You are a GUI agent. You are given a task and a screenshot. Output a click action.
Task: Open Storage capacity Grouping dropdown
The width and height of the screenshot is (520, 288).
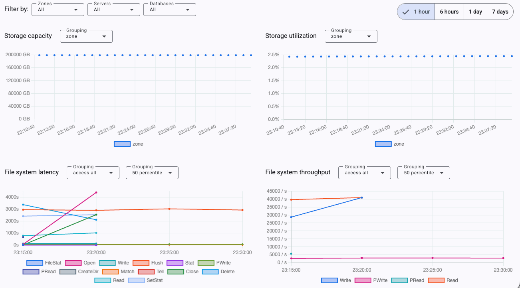(86, 36)
